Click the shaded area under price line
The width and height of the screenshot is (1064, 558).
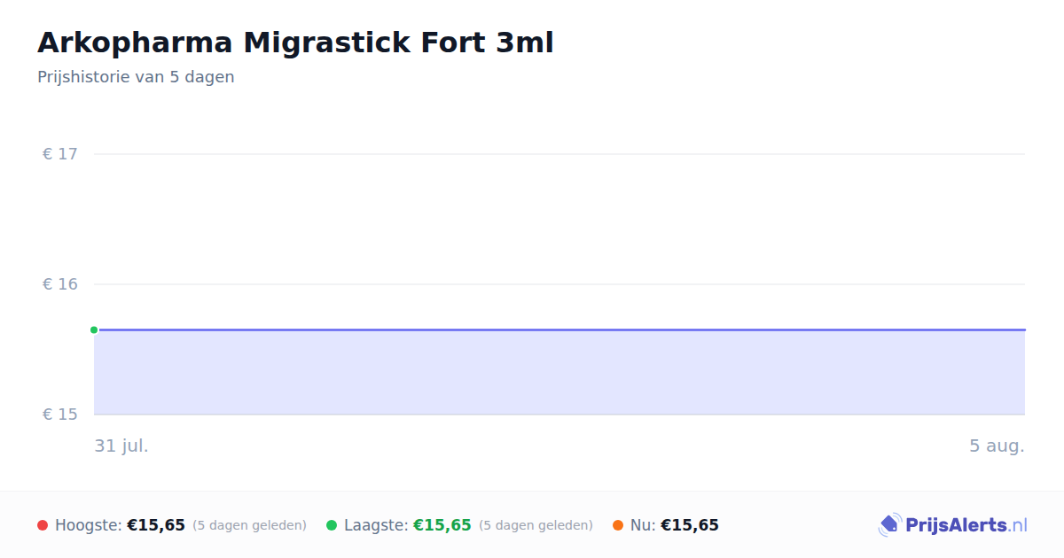(x=559, y=372)
